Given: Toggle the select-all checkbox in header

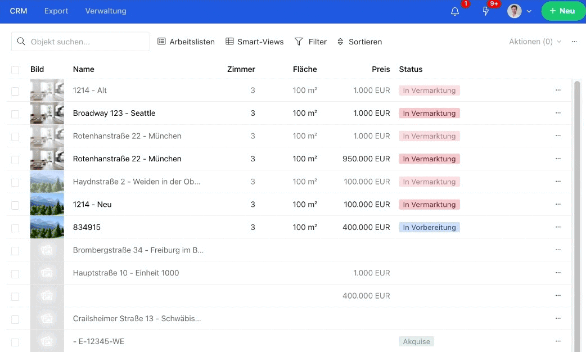Looking at the screenshot, I should tap(15, 70).
